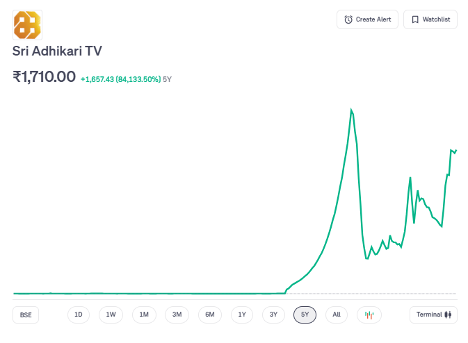
Task: Select the 1W time range
Action: click(x=111, y=315)
